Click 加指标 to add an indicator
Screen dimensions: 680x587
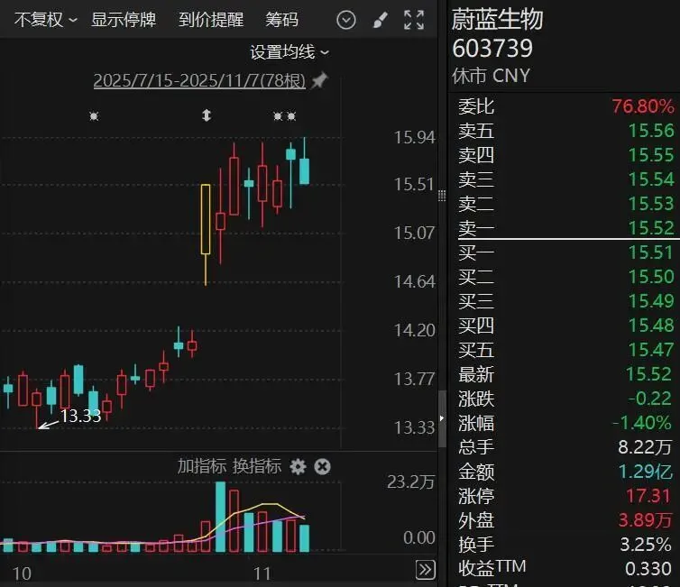(x=201, y=466)
